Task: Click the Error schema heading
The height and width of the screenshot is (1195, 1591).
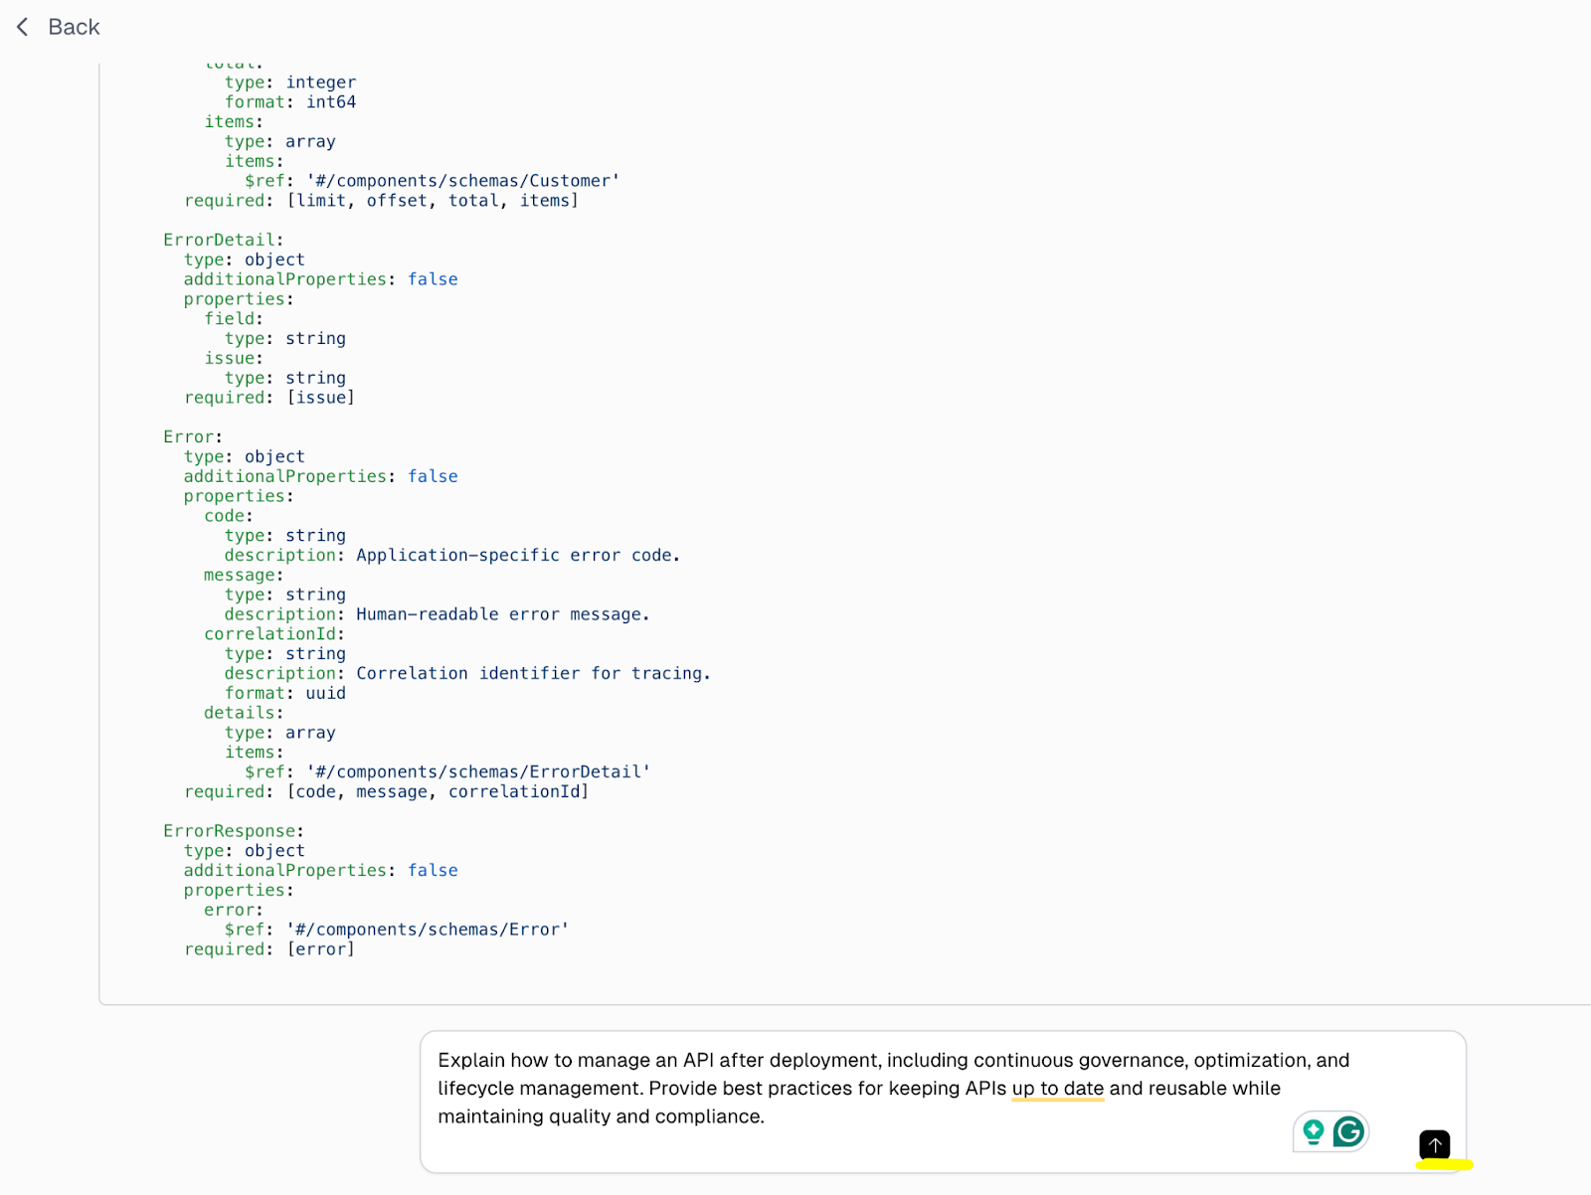Action: pos(190,436)
